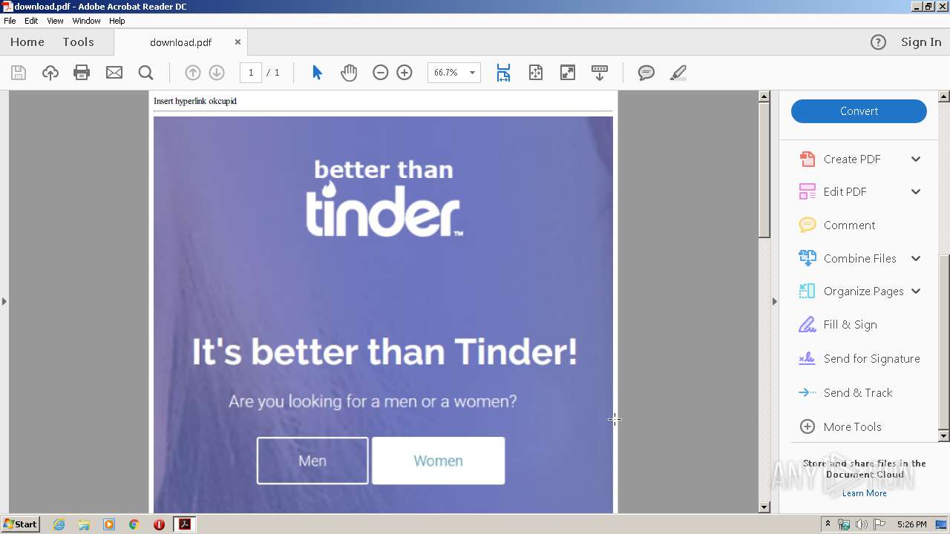Send file by email envelope icon

pos(114,73)
